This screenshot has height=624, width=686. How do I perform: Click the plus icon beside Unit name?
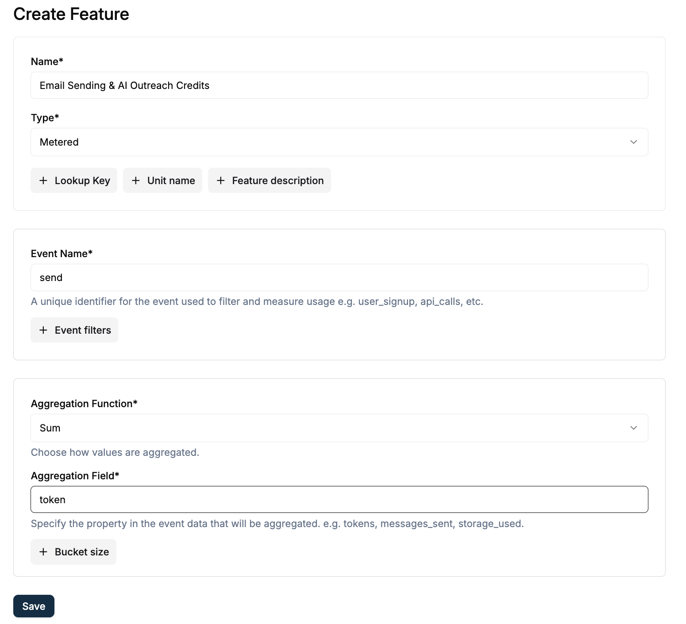(136, 180)
